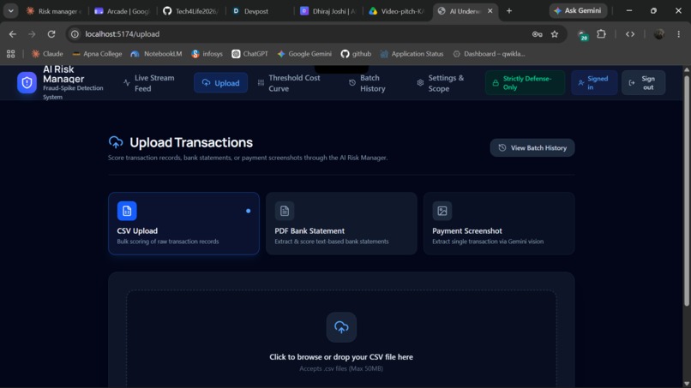Open Settings & Scope page

(441, 83)
